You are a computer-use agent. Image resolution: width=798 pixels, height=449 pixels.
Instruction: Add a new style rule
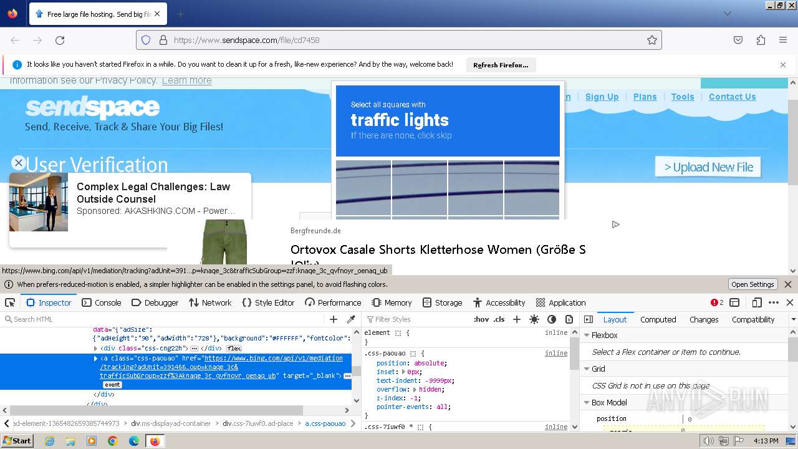click(x=516, y=319)
